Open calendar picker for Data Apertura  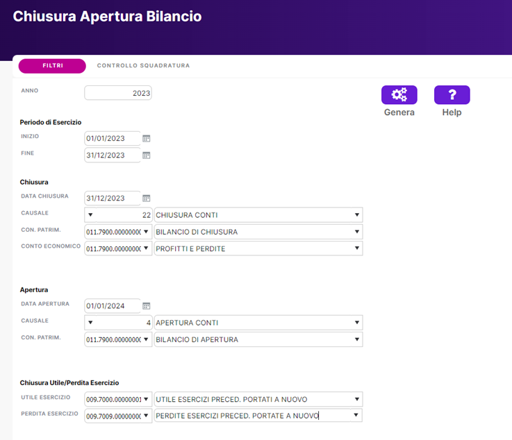147,306
